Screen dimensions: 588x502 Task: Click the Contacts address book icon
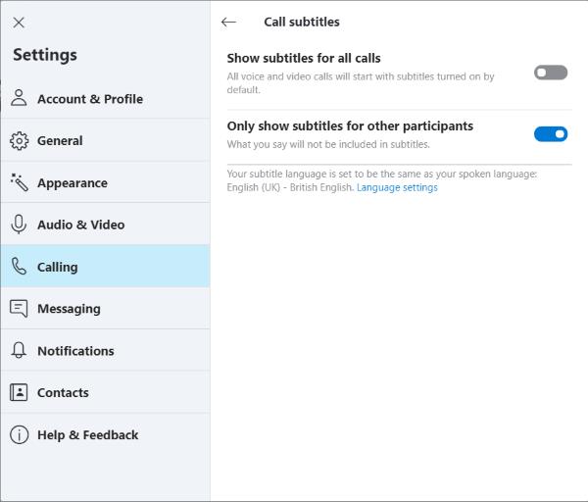click(19, 392)
